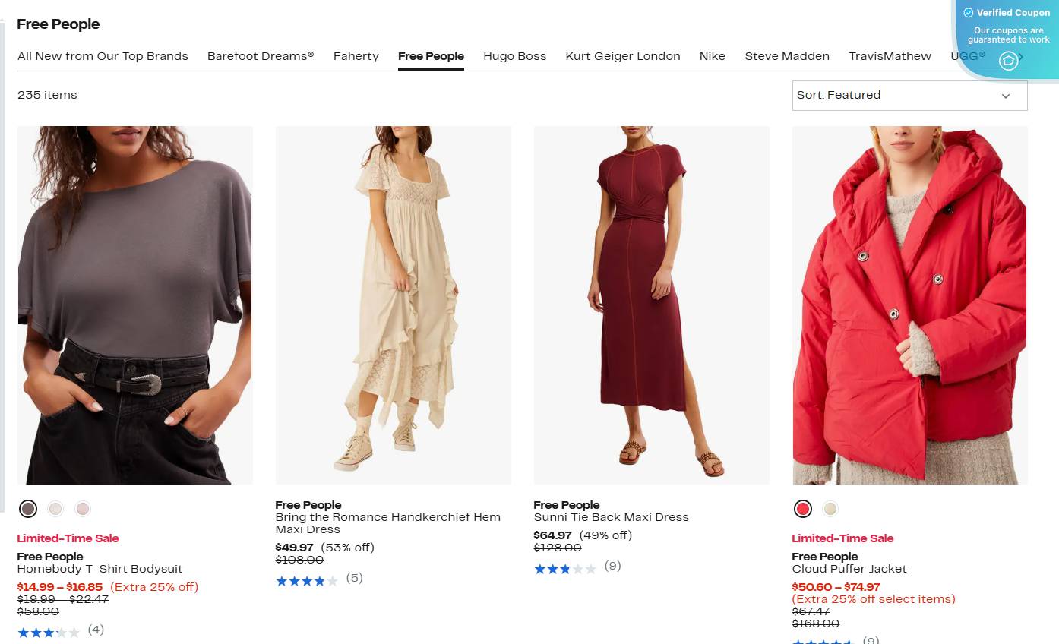Click the star rating of Homebody T-Shirt Bodysuit

pos(49,631)
